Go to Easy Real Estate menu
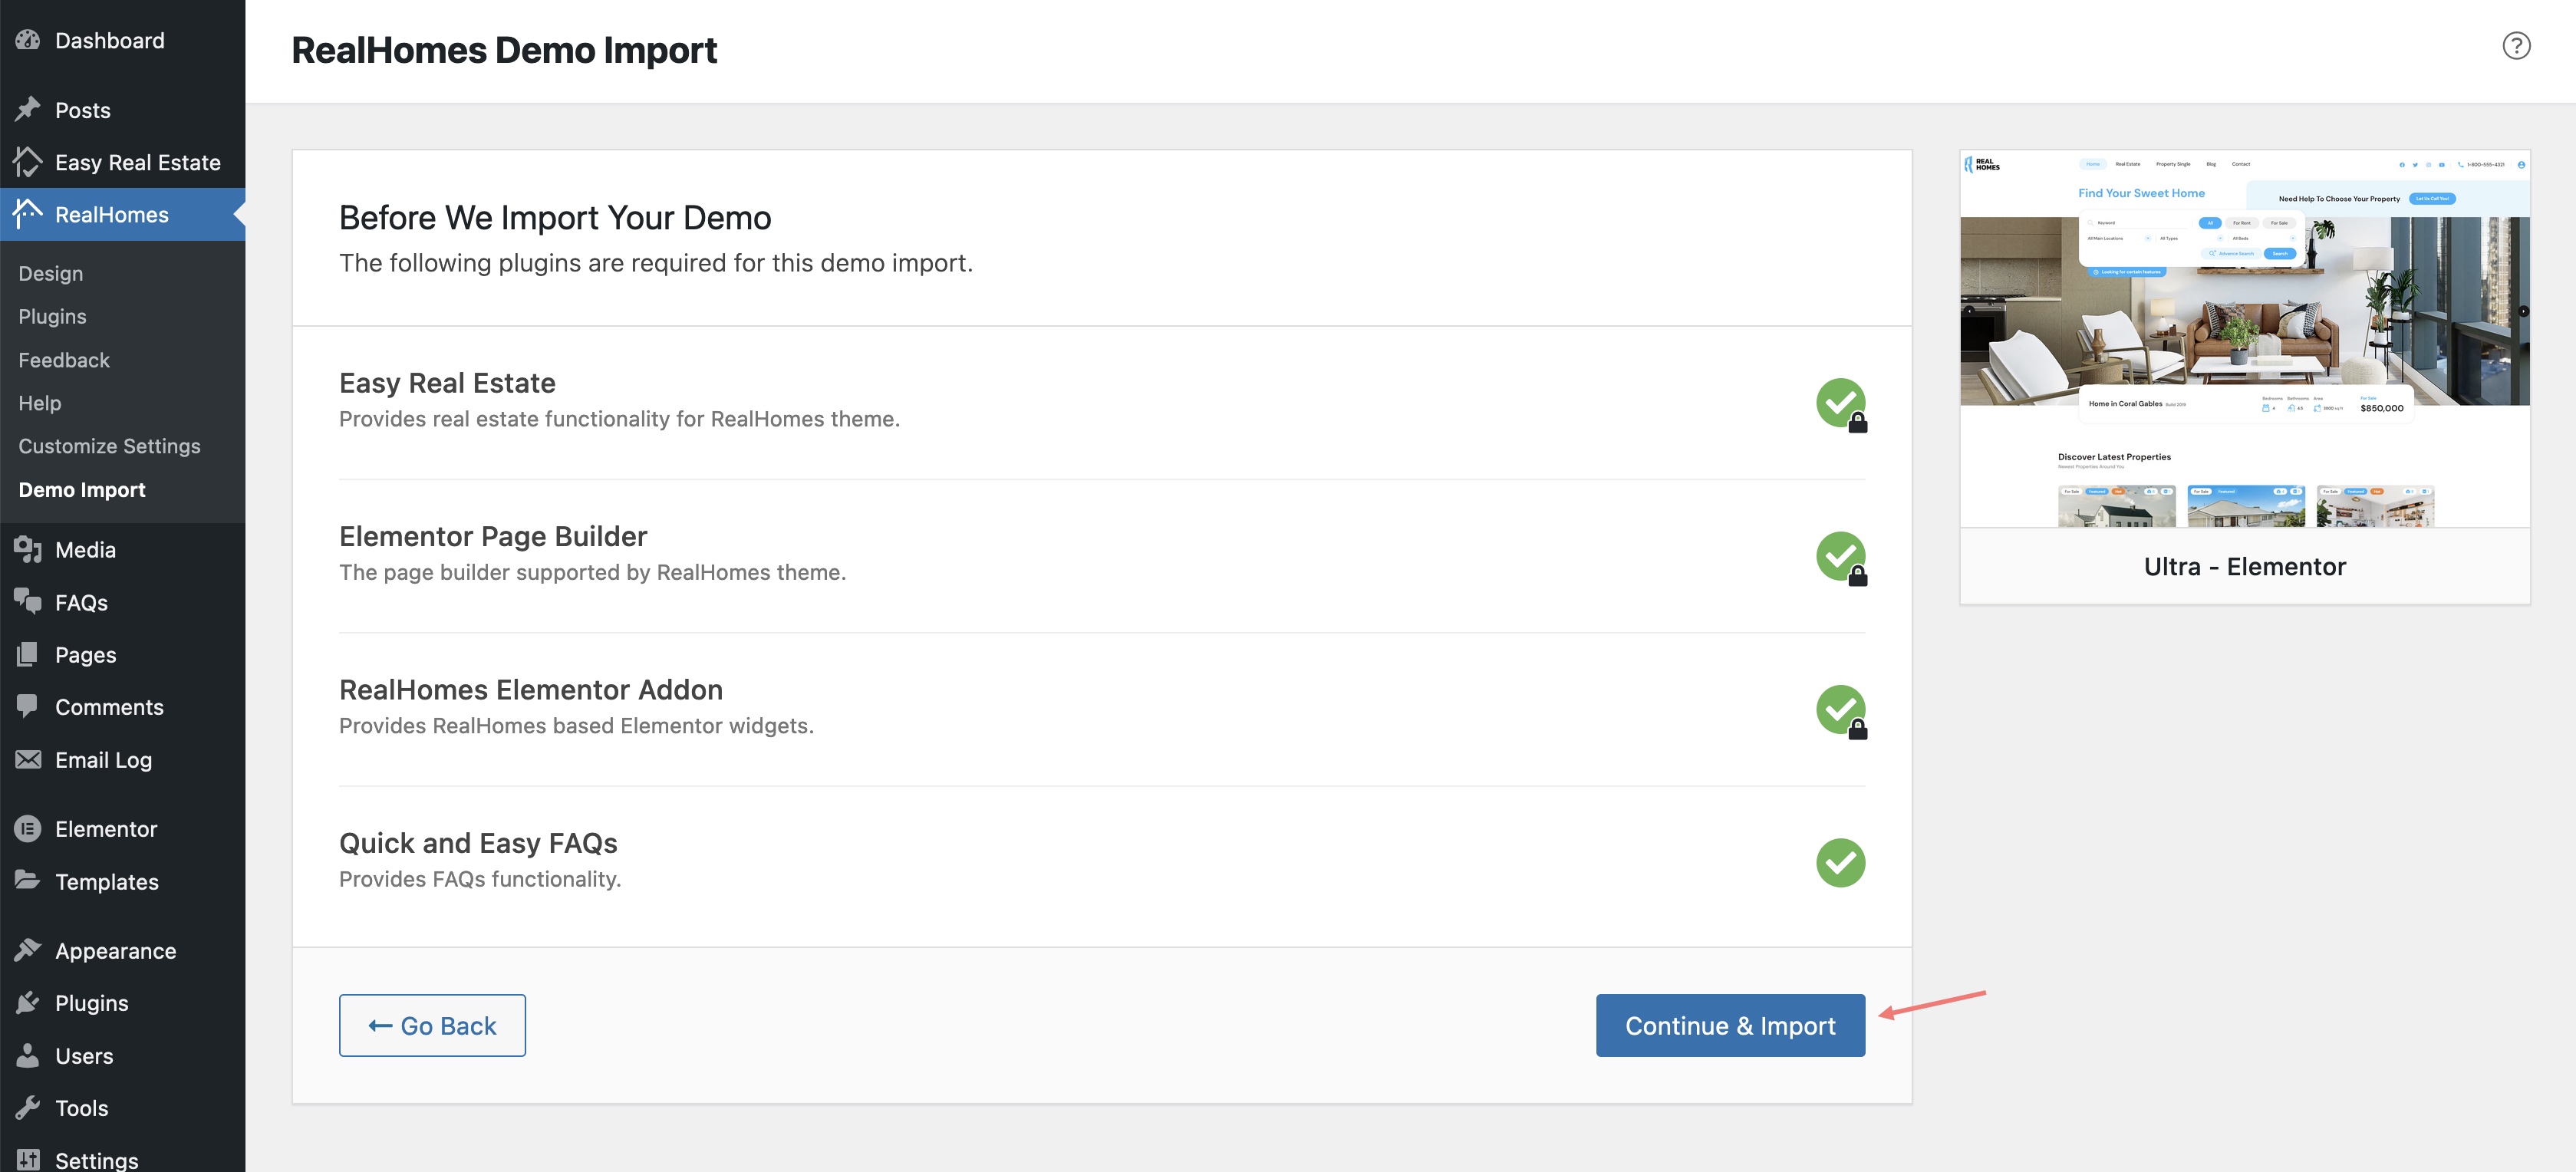 pyautogui.click(x=122, y=162)
